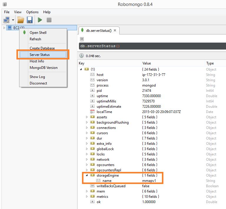Click the clock icon beside 0.048 sec.
The width and height of the screenshot is (226, 209).
pos(82,56)
